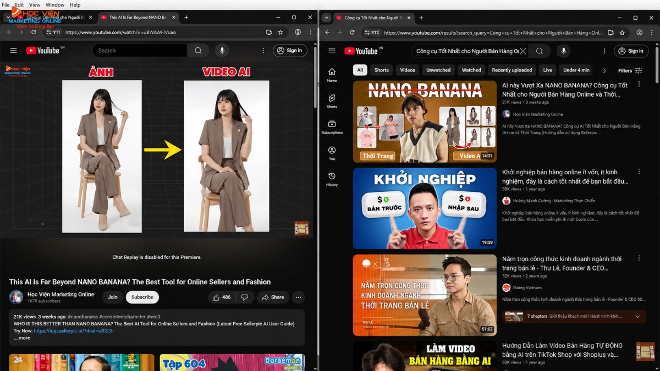Image resolution: width=660 pixels, height=371 pixels.
Task: Open You in YouTube sidebar
Action: [x=332, y=153]
